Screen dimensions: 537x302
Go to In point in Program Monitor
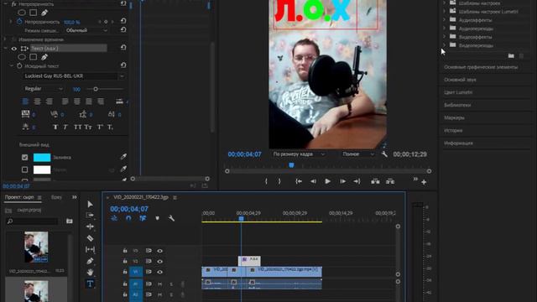[299, 181]
